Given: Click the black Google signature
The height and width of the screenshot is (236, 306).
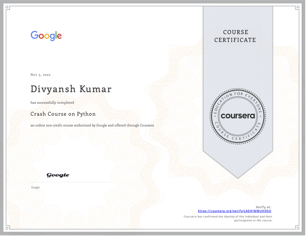Looking at the screenshot, I should (58, 175).
